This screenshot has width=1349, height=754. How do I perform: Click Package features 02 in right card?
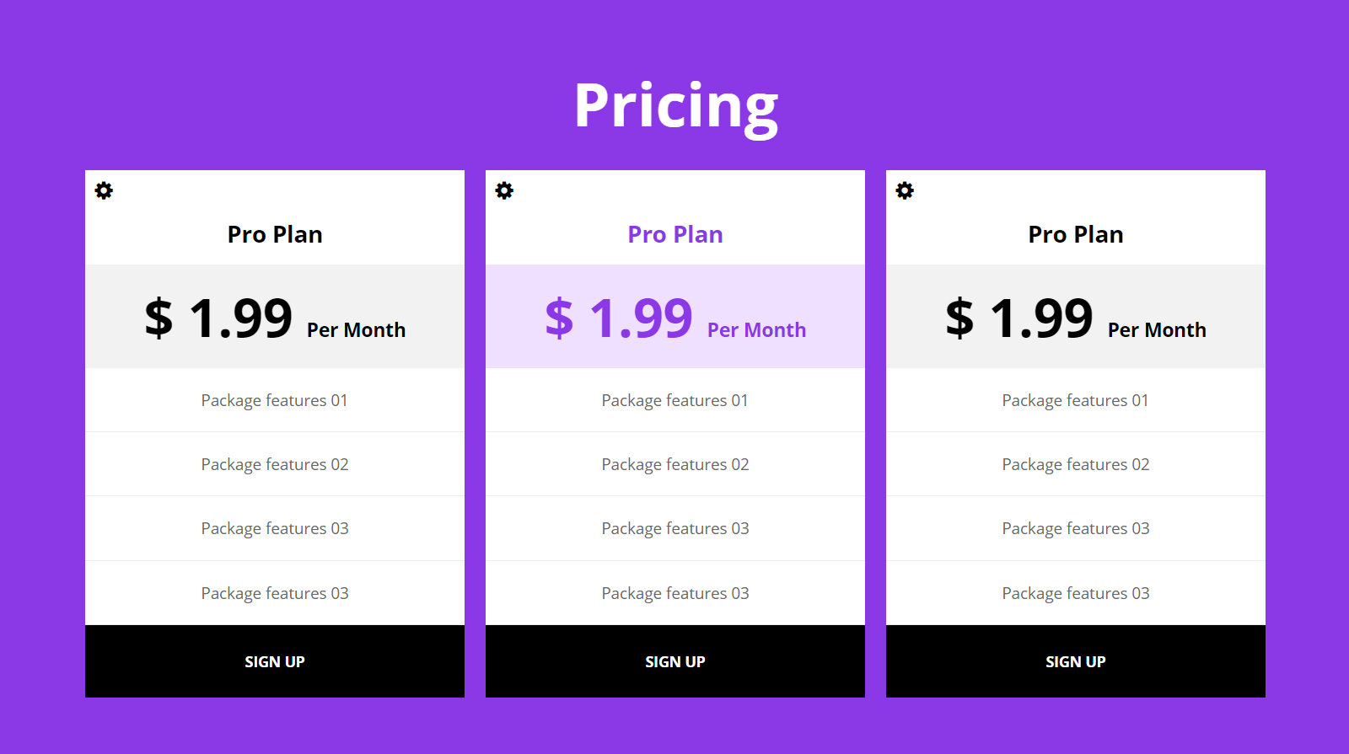tap(1076, 464)
